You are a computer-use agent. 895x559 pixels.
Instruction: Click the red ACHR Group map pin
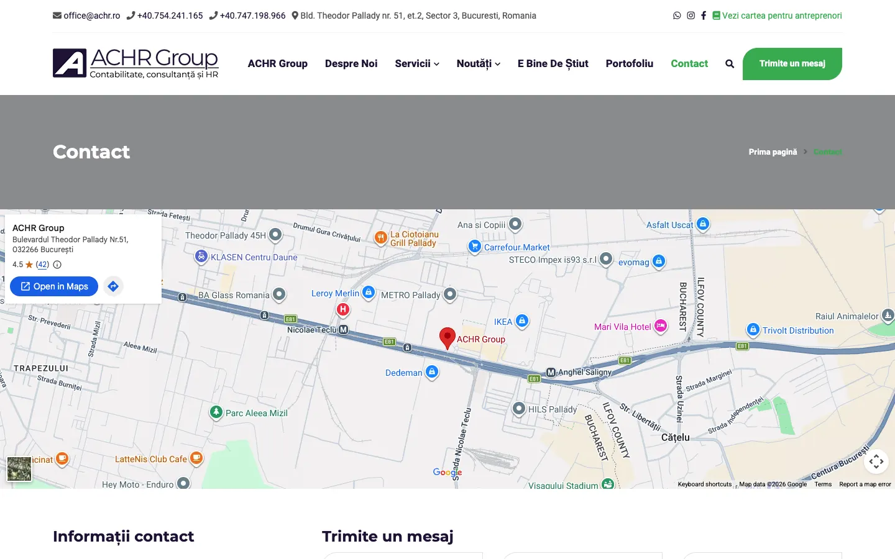pyautogui.click(x=447, y=339)
